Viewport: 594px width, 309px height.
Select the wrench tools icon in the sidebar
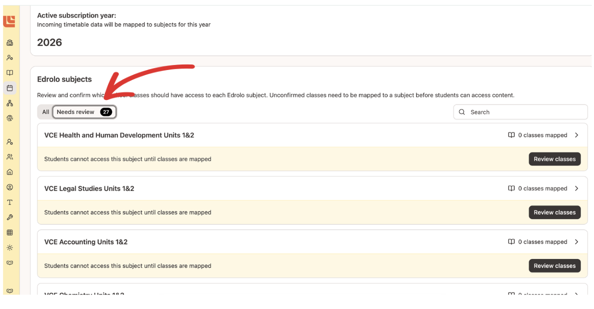pos(9,217)
